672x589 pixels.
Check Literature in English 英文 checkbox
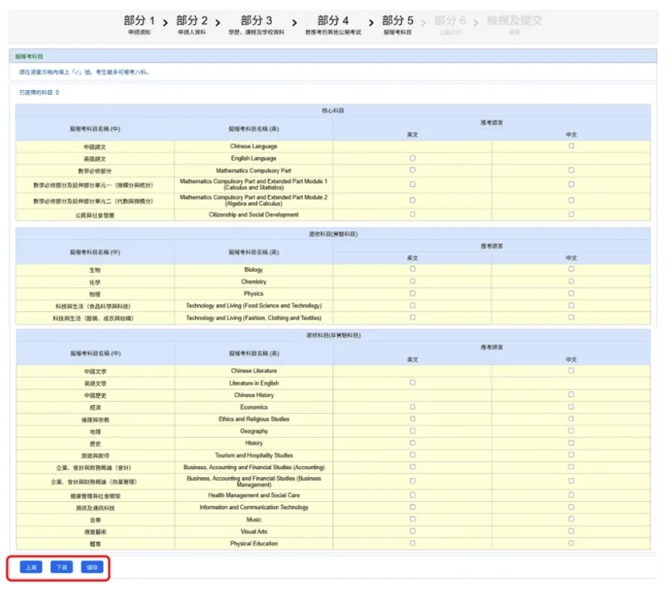pos(412,383)
